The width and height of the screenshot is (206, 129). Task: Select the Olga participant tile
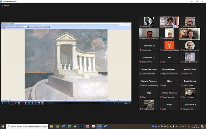point(149,93)
